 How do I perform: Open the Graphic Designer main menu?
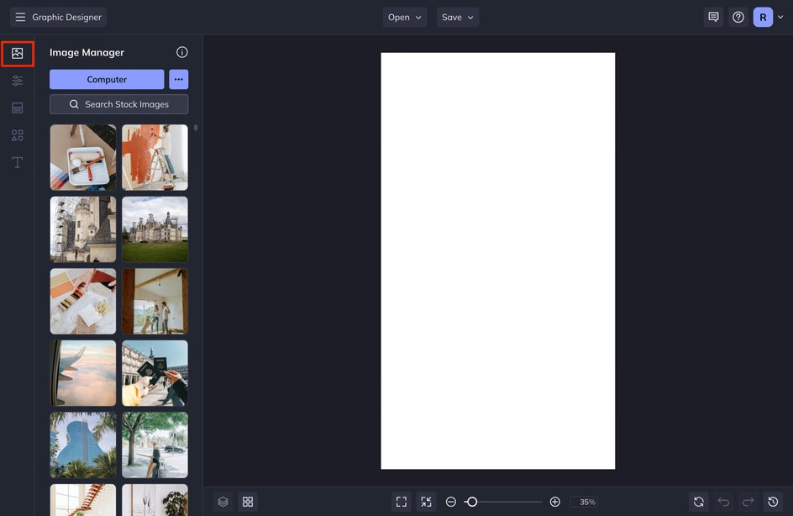(x=58, y=17)
